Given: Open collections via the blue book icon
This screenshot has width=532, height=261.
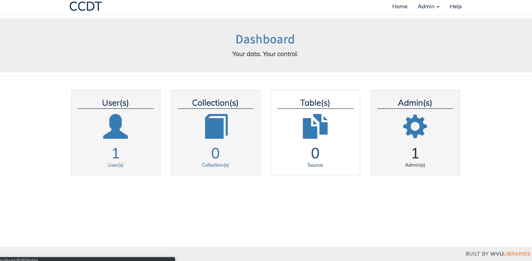Looking at the screenshot, I should pyautogui.click(x=215, y=126).
